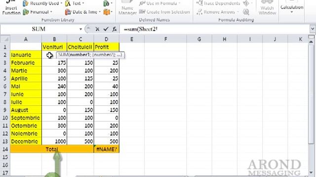This screenshot has height=177, width=316.
Task: Open the Date & Time functions menu
Action: click(83, 12)
